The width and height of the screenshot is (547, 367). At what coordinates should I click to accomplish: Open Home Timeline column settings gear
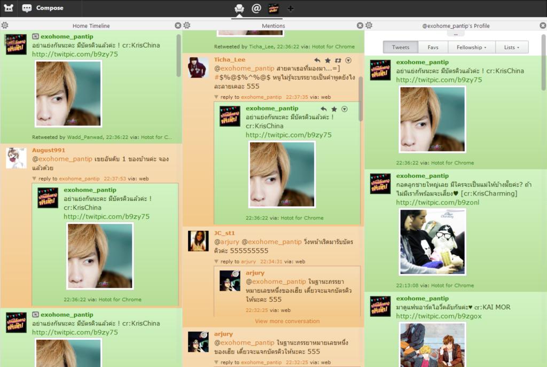[x=4, y=26]
